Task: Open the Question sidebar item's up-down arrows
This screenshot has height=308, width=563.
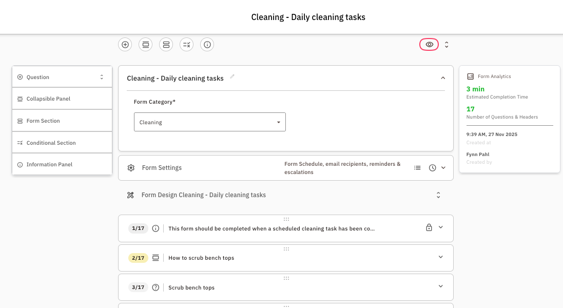Action: [102, 77]
